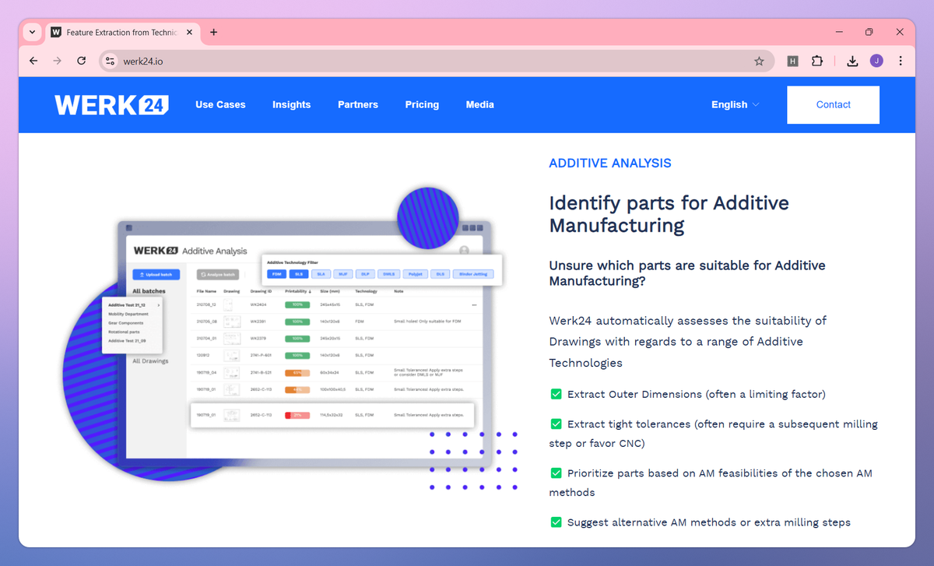Open the Insights menu
Image resolution: width=934 pixels, height=566 pixels.
[x=291, y=104]
